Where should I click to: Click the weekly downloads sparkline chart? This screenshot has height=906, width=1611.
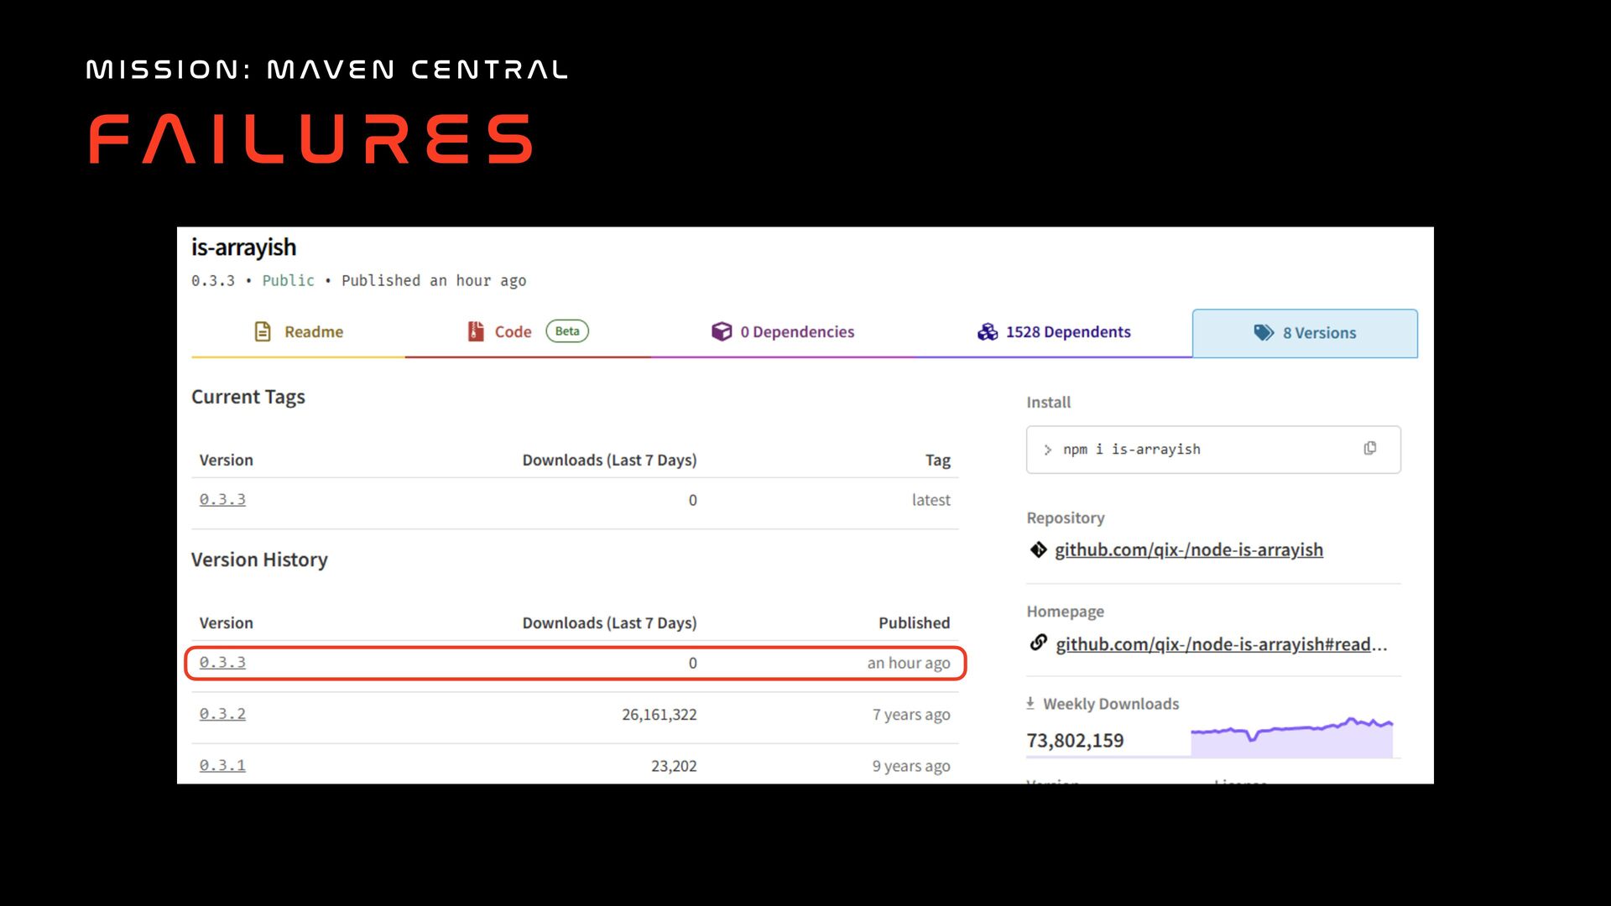point(1291,737)
